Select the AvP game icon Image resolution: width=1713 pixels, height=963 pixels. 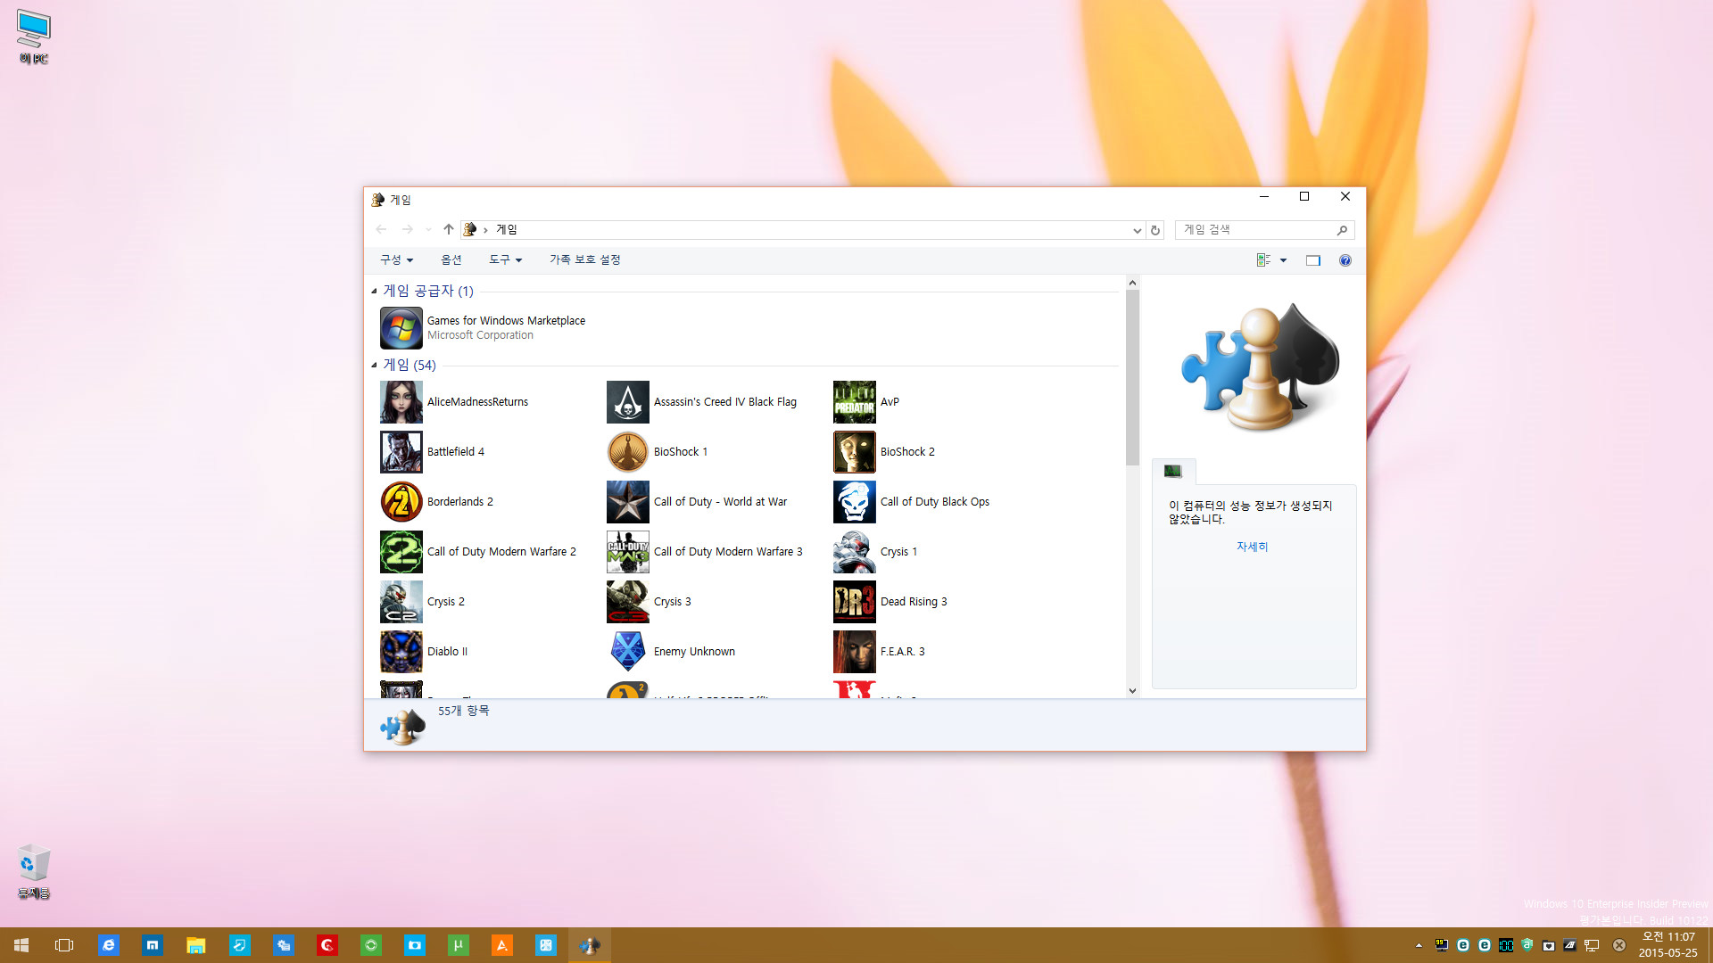855,402
